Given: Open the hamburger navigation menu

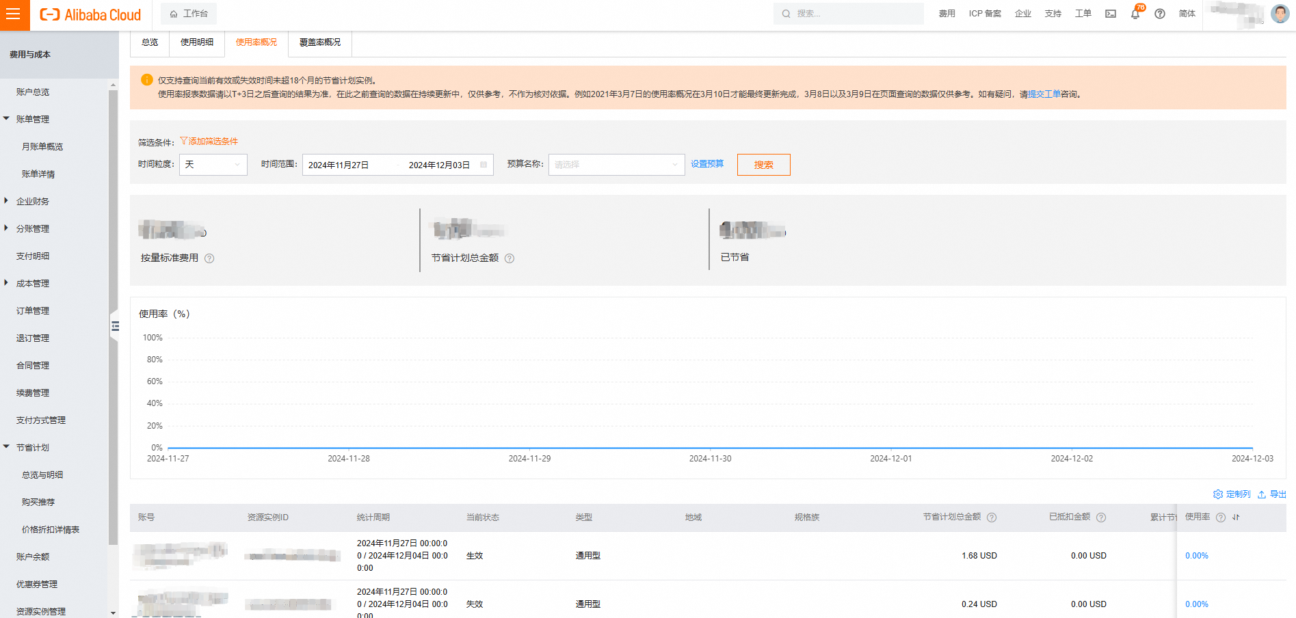Looking at the screenshot, I should 13,14.
